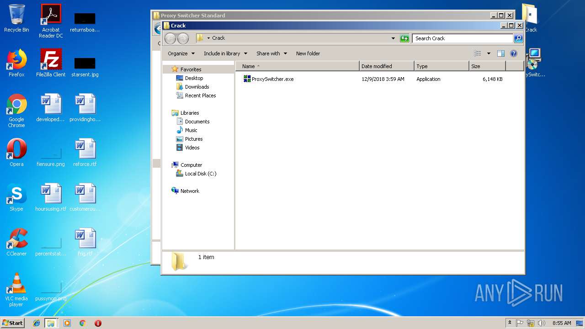The height and width of the screenshot is (329, 585).
Task: Click Windows Explorer taskbar button
Action: click(x=51, y=323)
